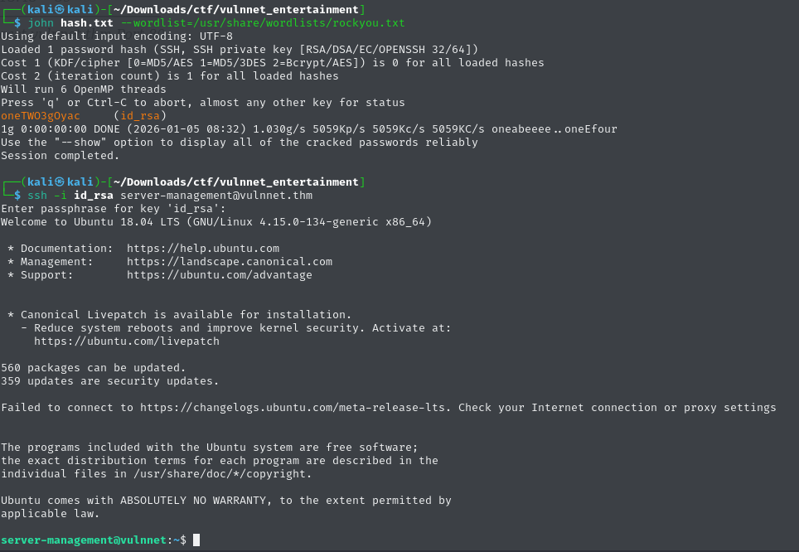Click the ubuntu.com/advantage support link
The height and width of the screenshot is (552, 799).
[x=220, y=275]
